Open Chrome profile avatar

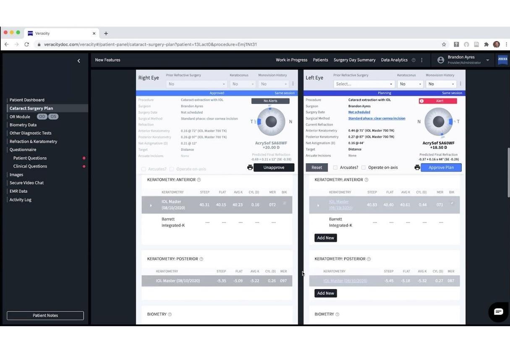[497, 44]
